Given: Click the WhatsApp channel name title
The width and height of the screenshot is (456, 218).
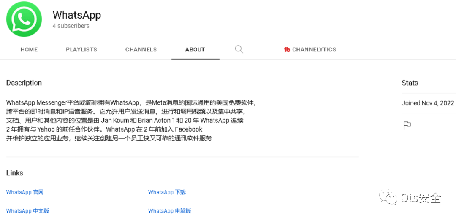Looking at the screenshot, I should (x=77, y=14).
